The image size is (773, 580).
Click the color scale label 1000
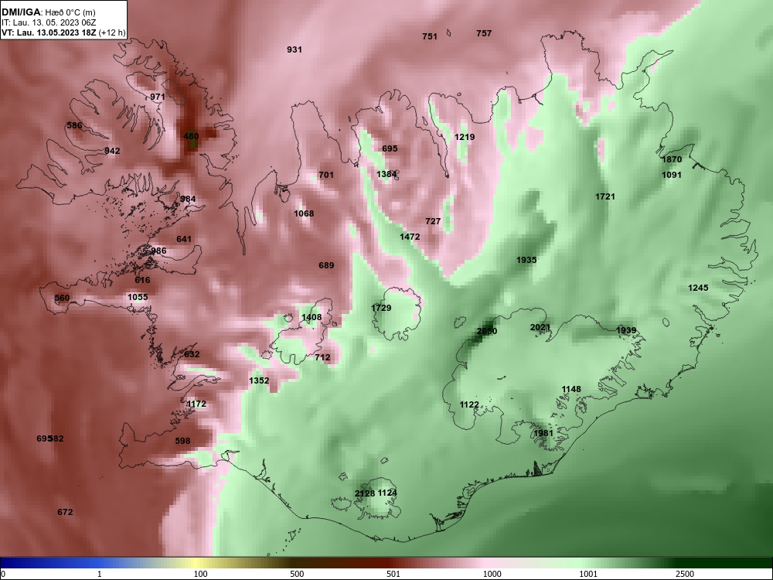coord(492,574)
